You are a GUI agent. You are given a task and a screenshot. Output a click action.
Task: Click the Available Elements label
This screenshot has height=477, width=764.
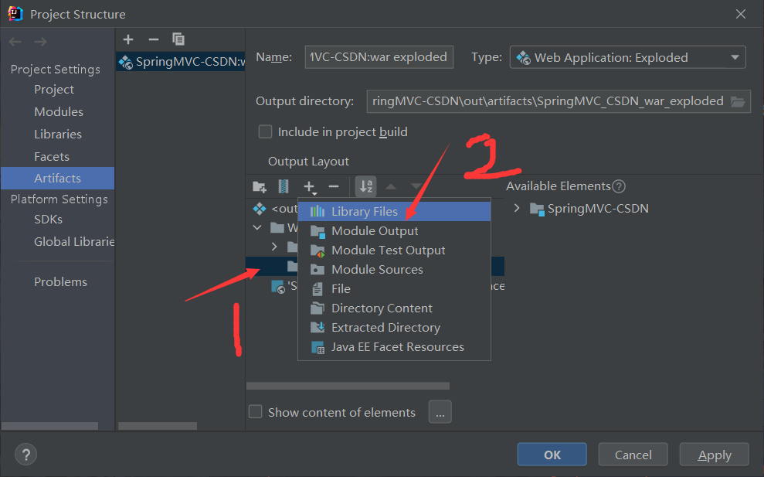click(558, 186)
